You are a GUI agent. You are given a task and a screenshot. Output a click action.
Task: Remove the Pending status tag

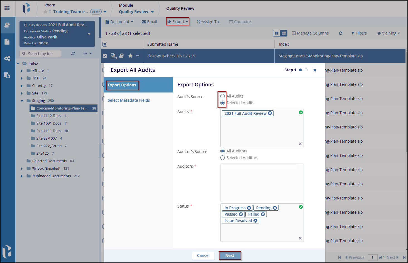pos(275,208)
